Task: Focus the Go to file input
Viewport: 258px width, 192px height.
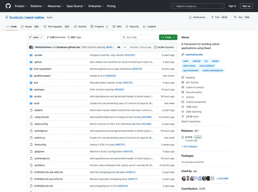Action: click(138, 37)
